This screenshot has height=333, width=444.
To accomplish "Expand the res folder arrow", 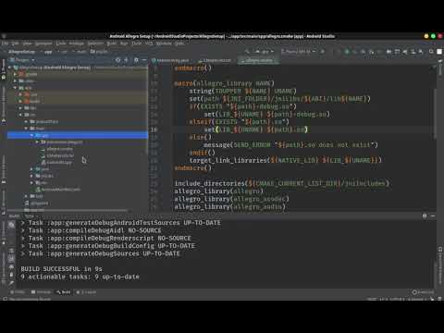I will [31, 182].
